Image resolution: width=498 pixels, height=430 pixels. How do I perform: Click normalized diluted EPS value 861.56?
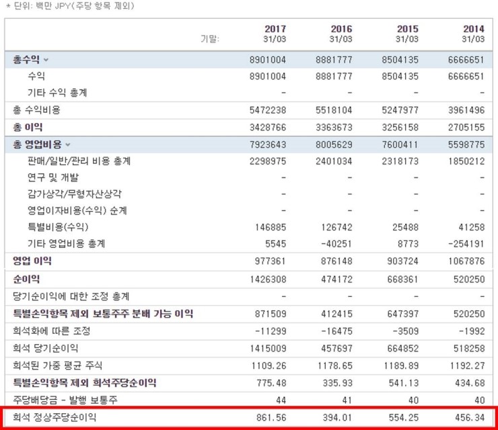(272, 418)
